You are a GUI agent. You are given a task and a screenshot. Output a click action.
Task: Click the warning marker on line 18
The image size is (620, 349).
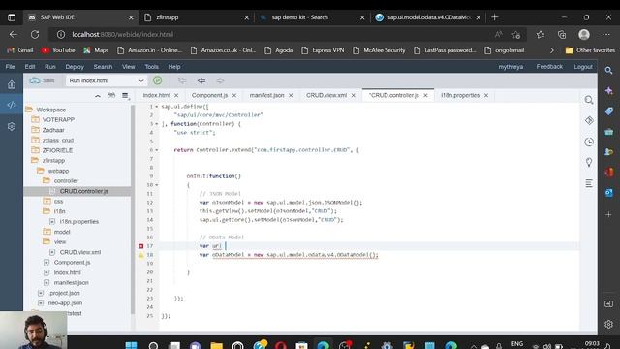click(x=140, y=255)
